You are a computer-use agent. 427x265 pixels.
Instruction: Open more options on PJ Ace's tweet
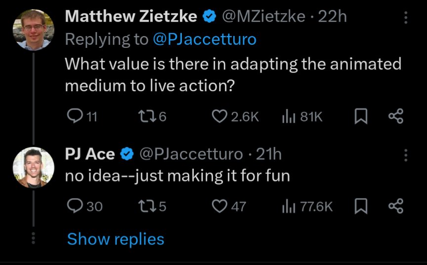pos(406,156)
